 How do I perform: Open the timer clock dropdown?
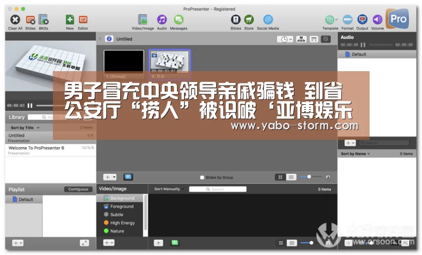click(285, 39)
